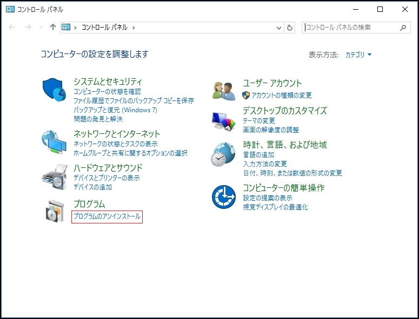Close the Control Panel window
This screenshot has height=319, width=419.
pos(405,9)
